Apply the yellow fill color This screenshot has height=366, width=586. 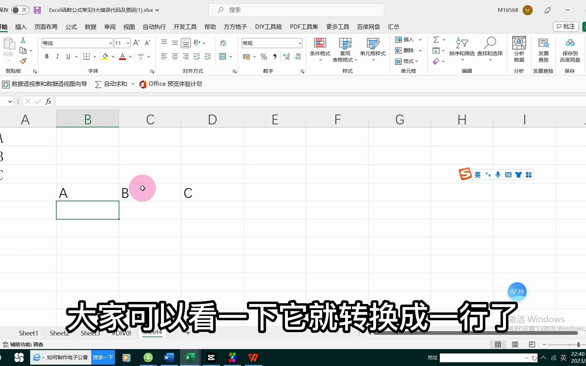pos(105,57)
